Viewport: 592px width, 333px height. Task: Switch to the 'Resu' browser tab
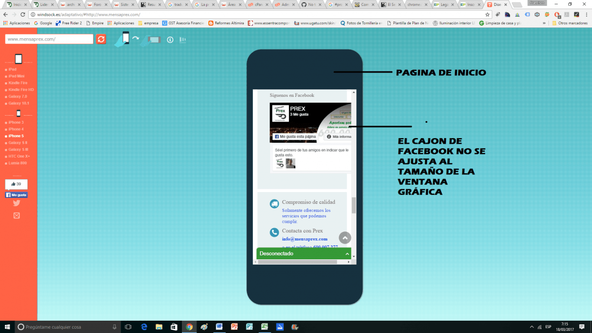tap(150, 4)
